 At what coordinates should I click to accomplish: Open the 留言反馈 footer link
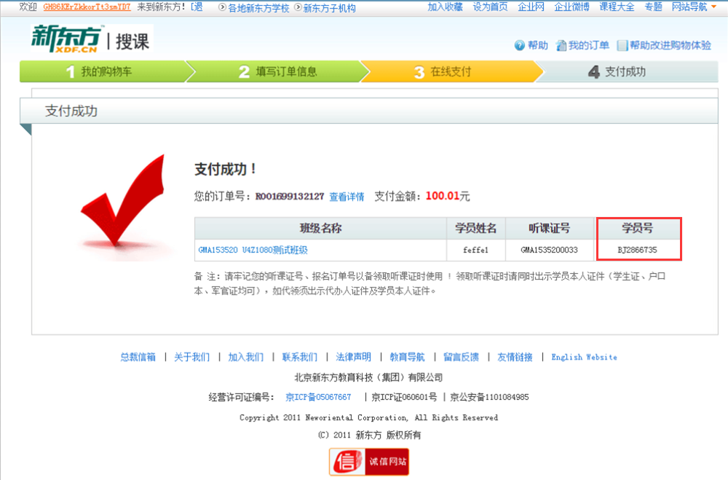[461, 357]
